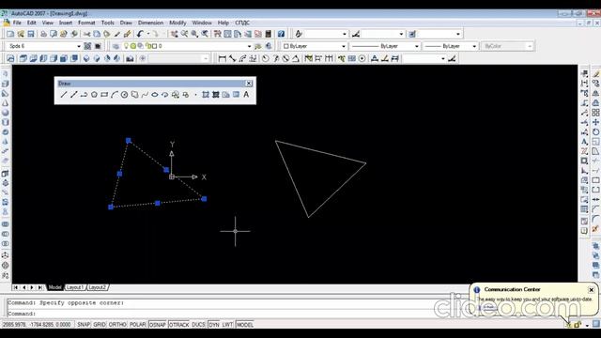The height and width of the screenshot is (338, 601).
Task: Click the coordinates readout in status bar
Action: click(x=37, y=325)
